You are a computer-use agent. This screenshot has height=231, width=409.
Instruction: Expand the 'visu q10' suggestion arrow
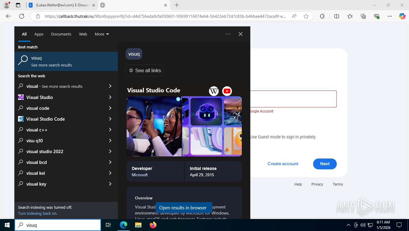110,140
